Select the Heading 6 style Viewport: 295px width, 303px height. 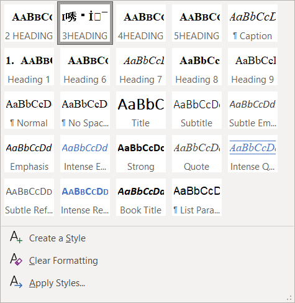point(85,67)
